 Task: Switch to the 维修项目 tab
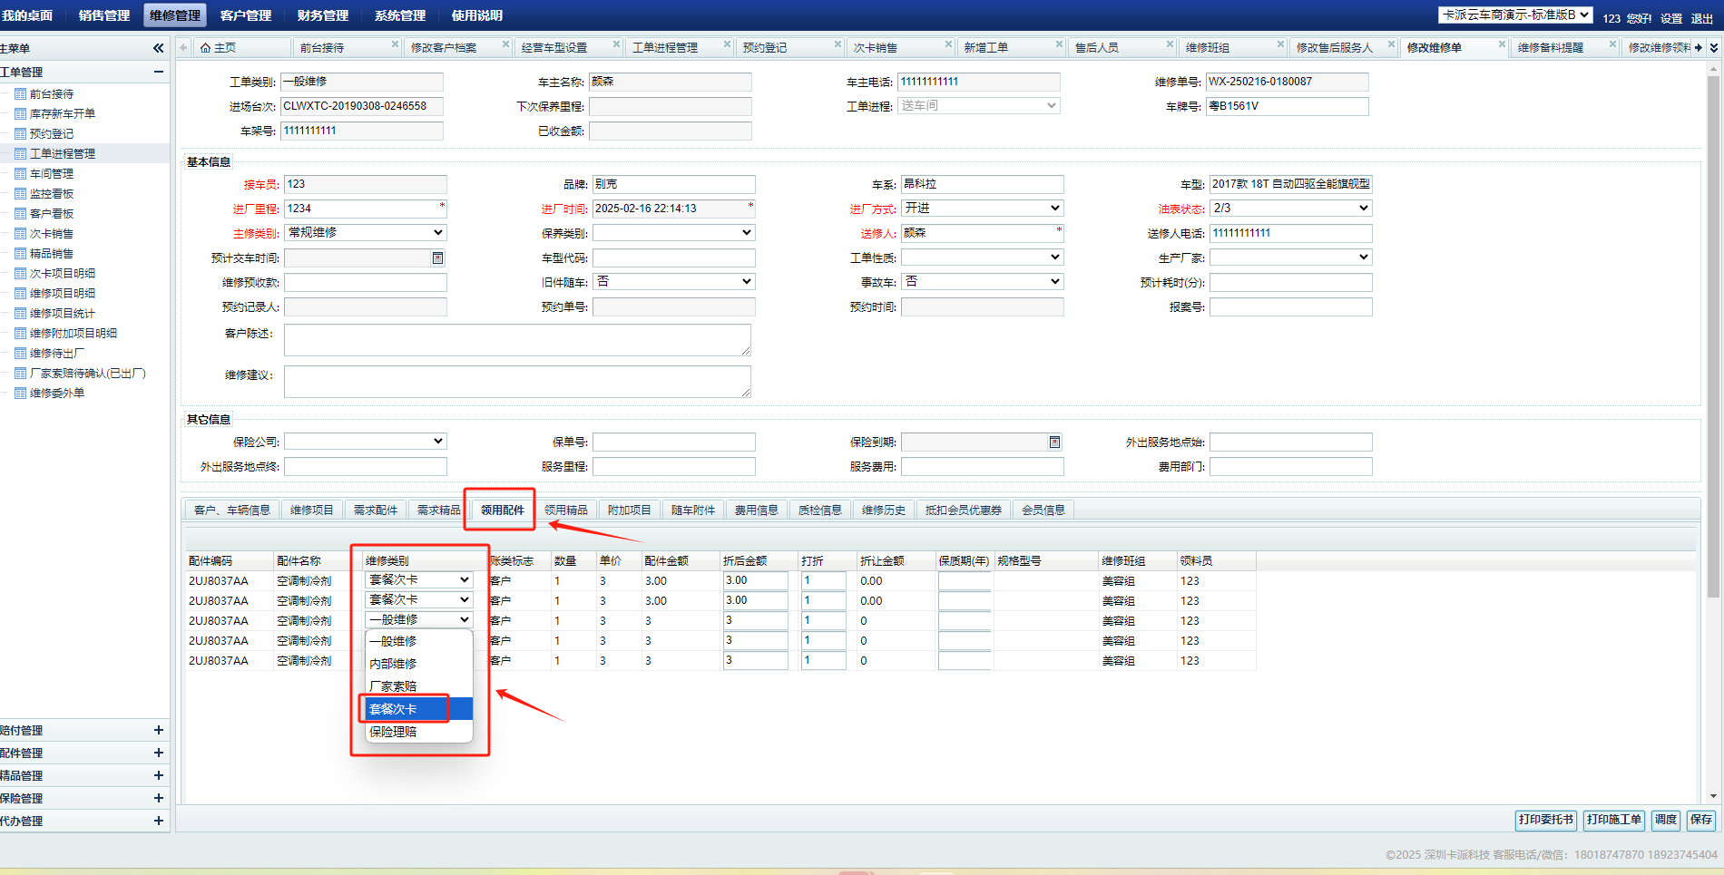[x=311, y=510]
